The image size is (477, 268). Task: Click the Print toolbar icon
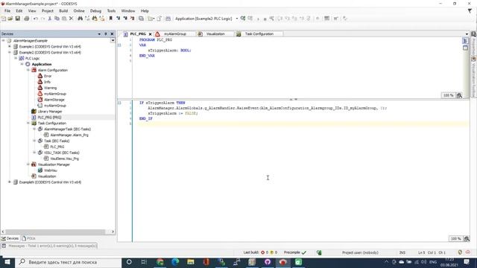coord(27,19)
